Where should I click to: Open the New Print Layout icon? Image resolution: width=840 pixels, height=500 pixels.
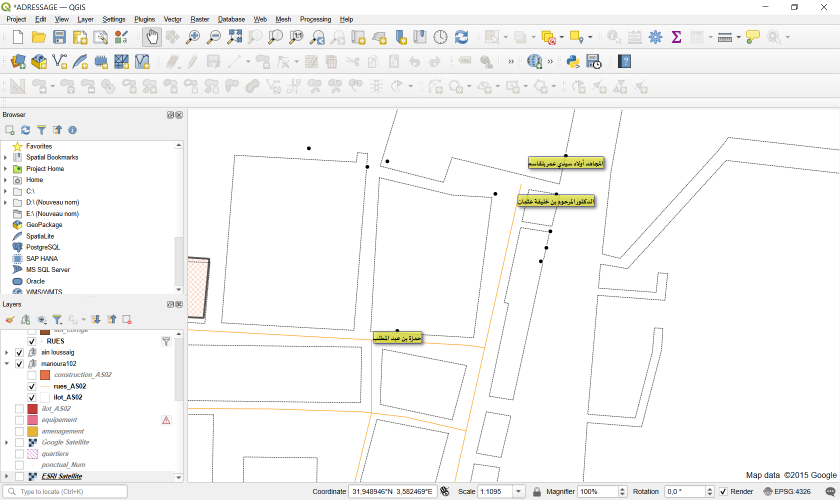click(x=80, y=37)
